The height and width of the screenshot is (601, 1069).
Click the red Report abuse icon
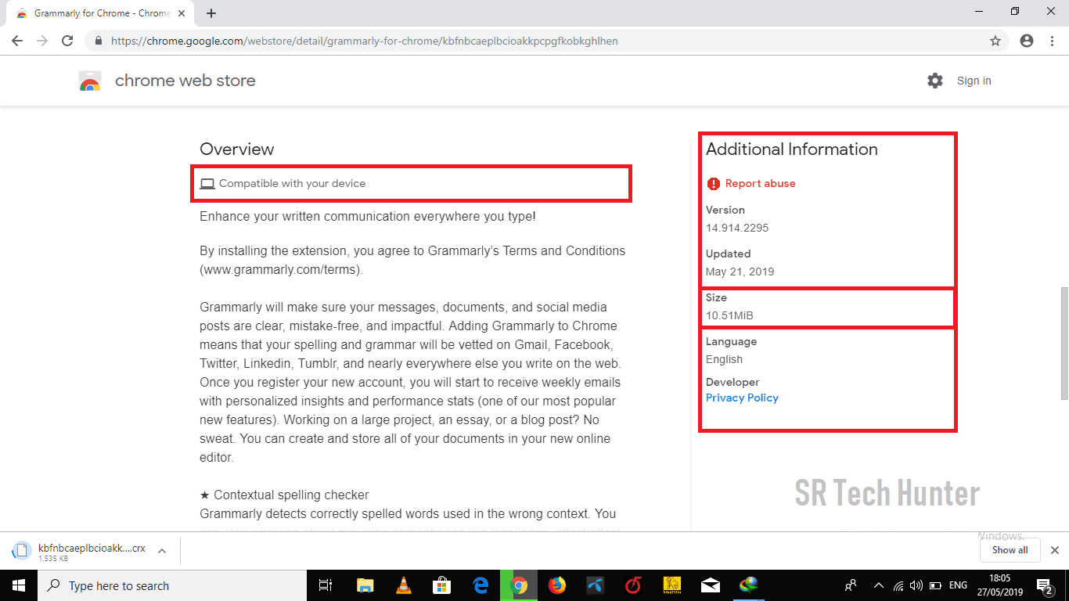[x=713, y=183]
